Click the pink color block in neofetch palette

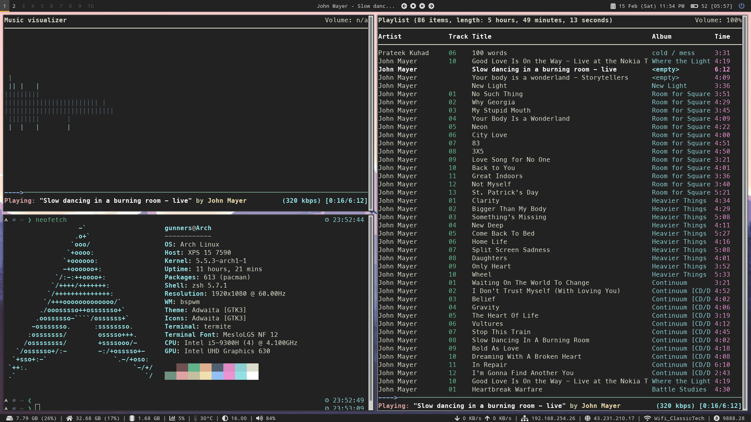(229, 367)
